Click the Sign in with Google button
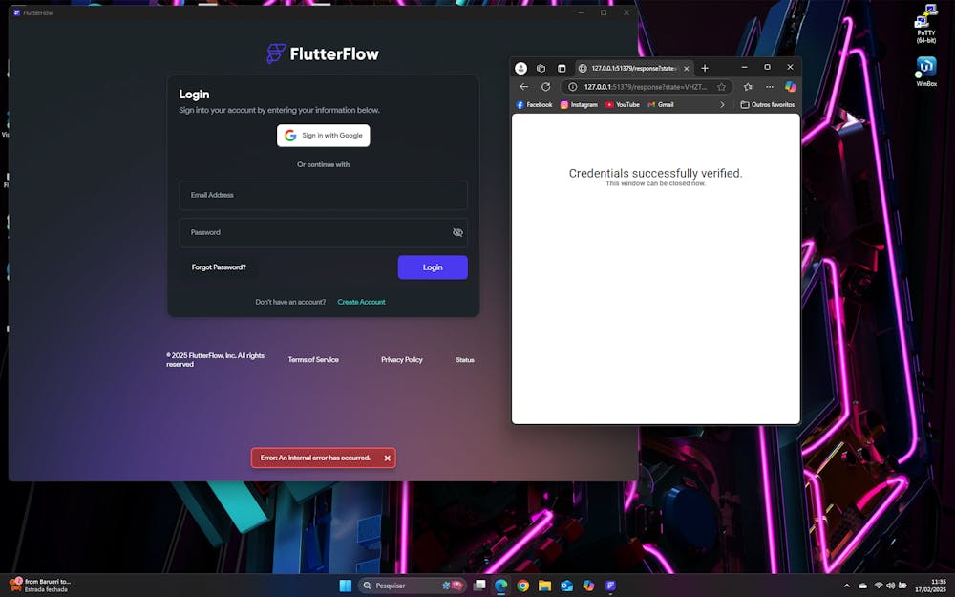This screenshot has width=955, height=597. [x=324, y=136]
